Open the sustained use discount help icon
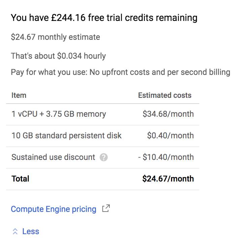 (x=104, y=157)
